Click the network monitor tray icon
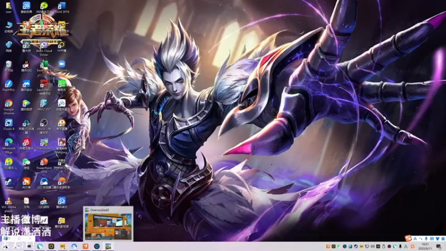446x251 pixels. [x=367, y=247]
